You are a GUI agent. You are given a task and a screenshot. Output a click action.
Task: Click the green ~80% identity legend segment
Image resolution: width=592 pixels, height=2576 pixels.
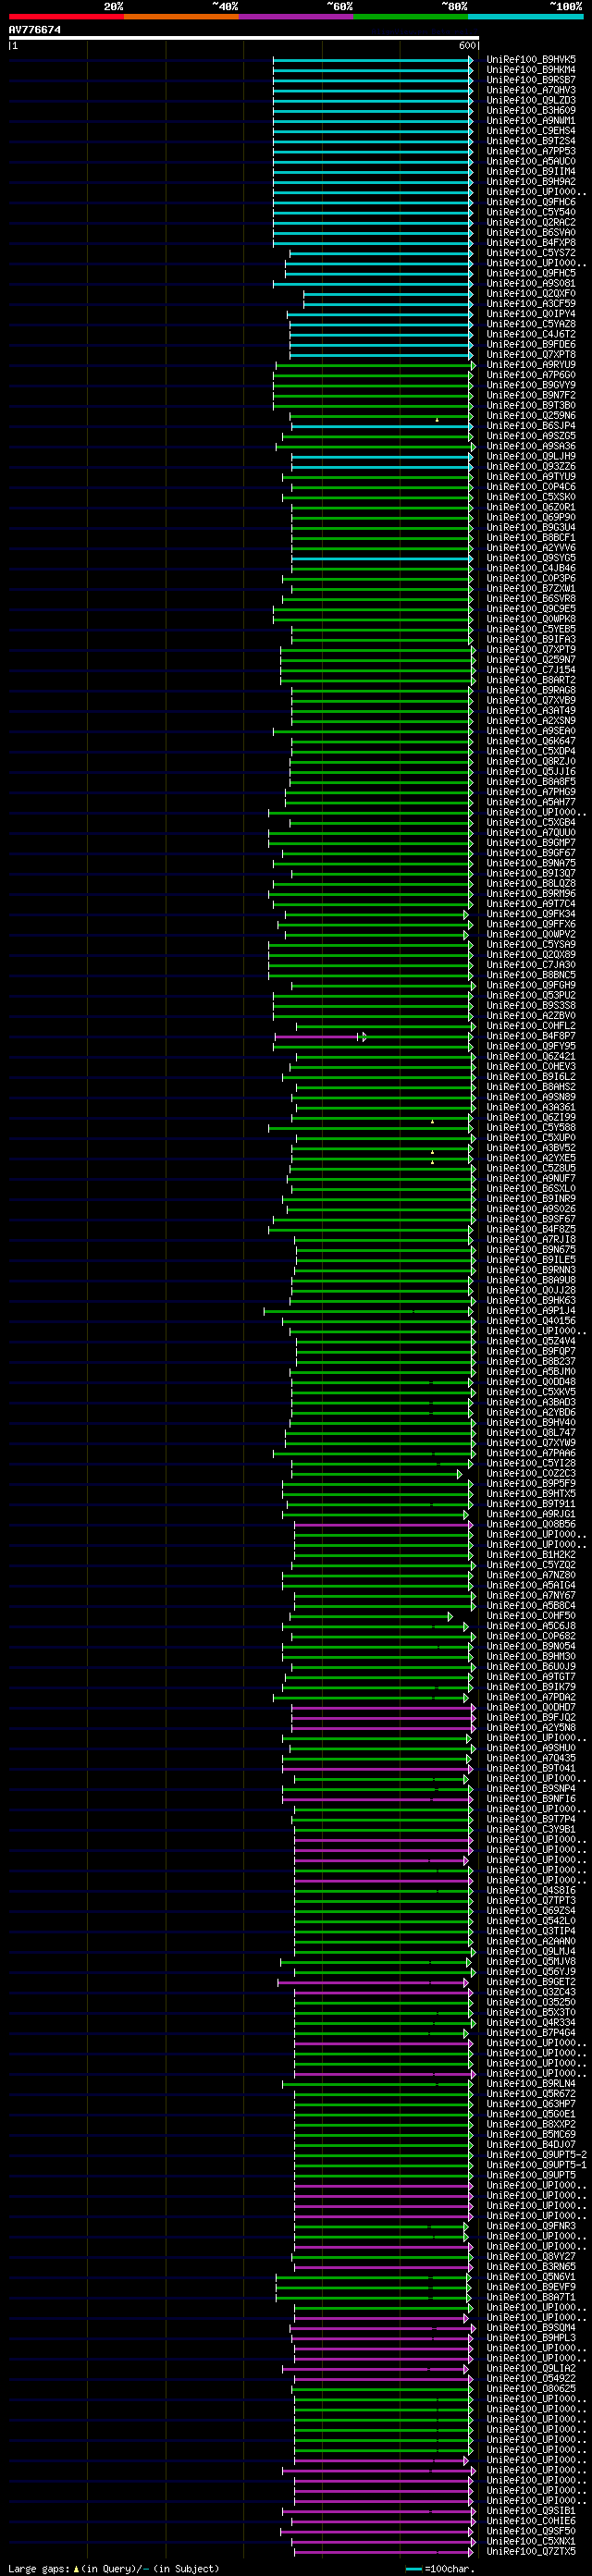point(410,17)
